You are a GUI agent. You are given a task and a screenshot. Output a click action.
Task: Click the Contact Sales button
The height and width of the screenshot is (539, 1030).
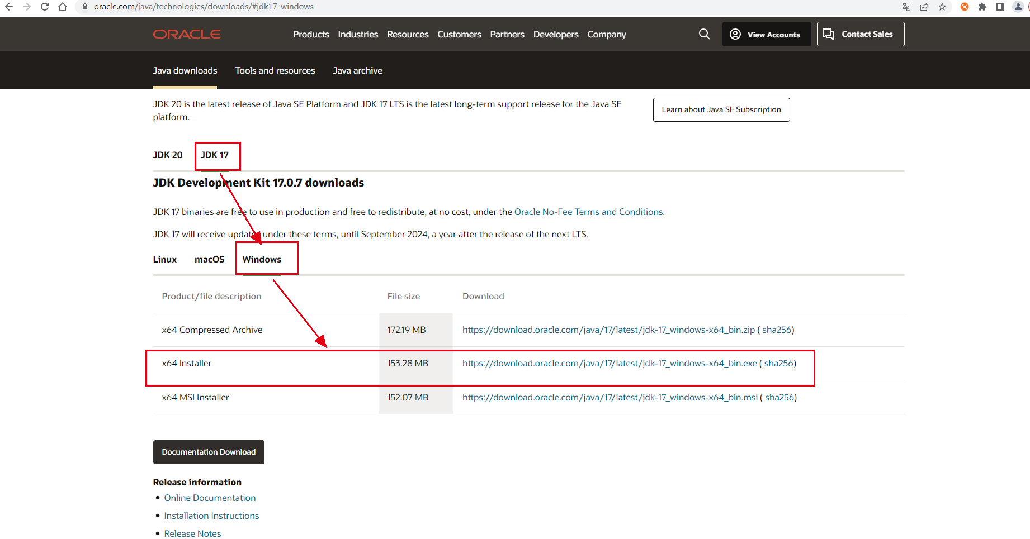click(x=861, y=34)
